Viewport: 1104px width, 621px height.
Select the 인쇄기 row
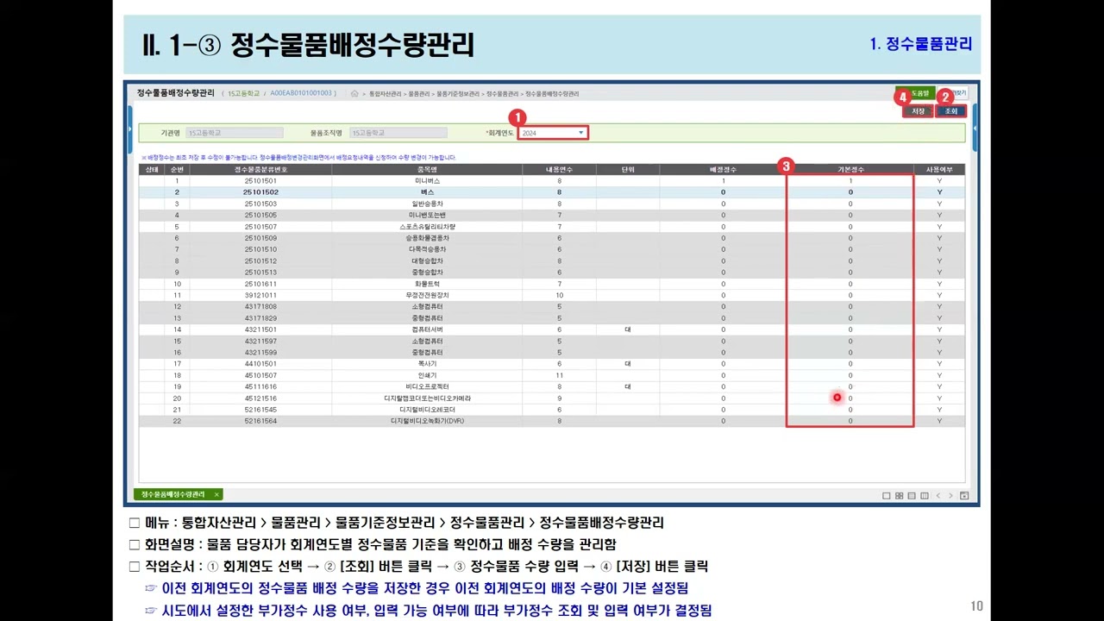(x=552, y=375)
